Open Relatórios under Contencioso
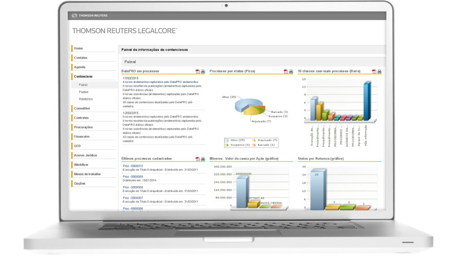This screenshot has width=456, height=256. (86, 99)
